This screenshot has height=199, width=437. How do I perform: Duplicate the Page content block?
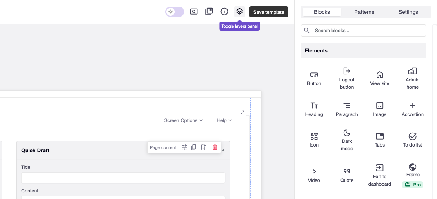[x=194, y=147]
